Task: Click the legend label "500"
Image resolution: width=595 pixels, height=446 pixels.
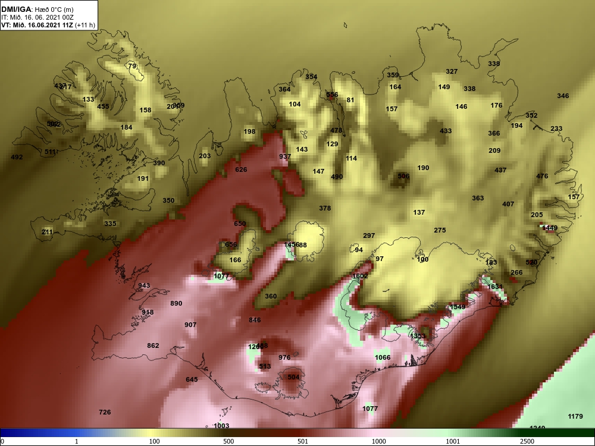Action: point(228,441)
